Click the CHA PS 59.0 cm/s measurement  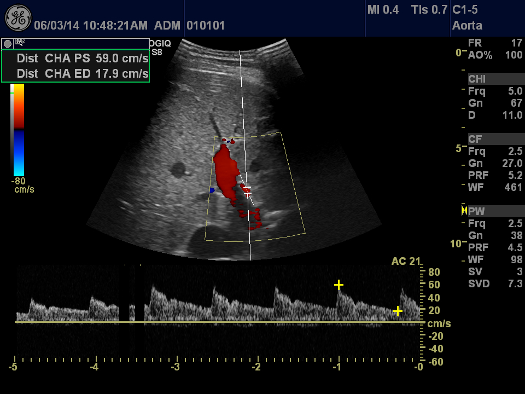(82, 59)
